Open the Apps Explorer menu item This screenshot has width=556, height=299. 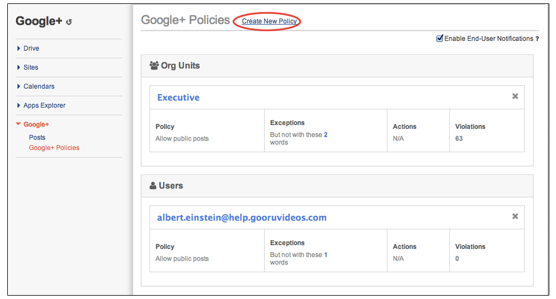pyautogui.click(x=44, y=105)
